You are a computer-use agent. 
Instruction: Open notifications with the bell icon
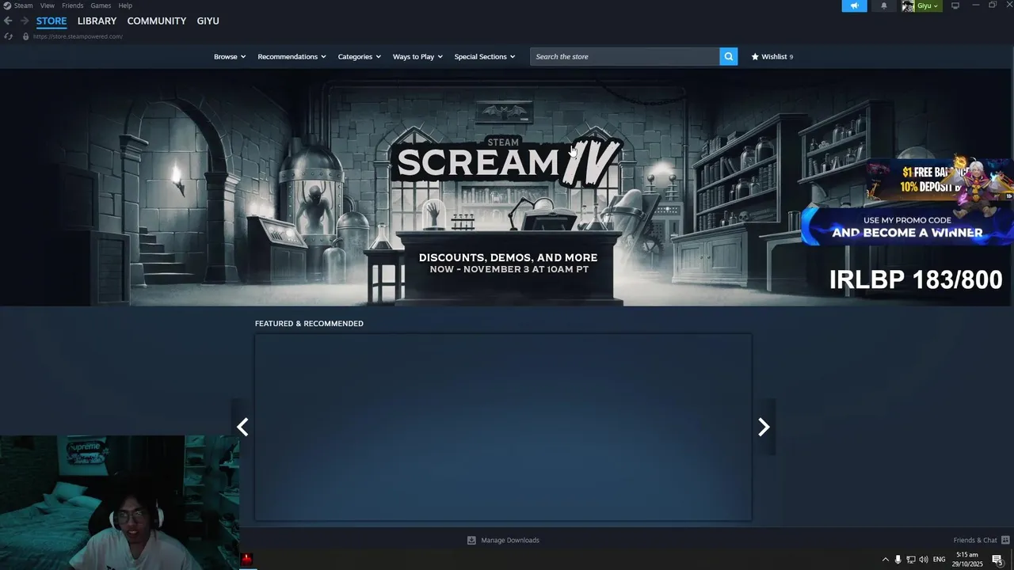tap(884, 6)
